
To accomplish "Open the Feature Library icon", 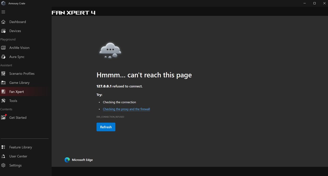I will pos(4,147).
